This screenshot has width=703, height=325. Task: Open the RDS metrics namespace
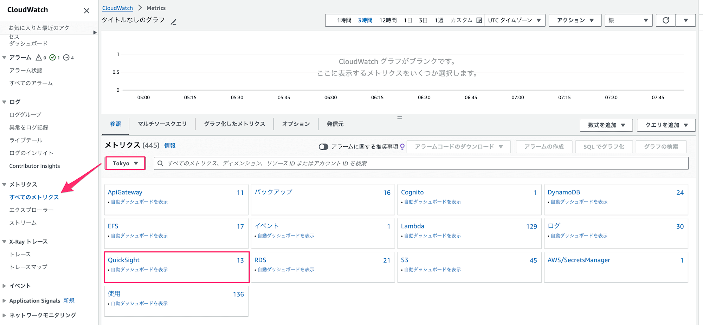pyautogui.click(x=260, y=260)
